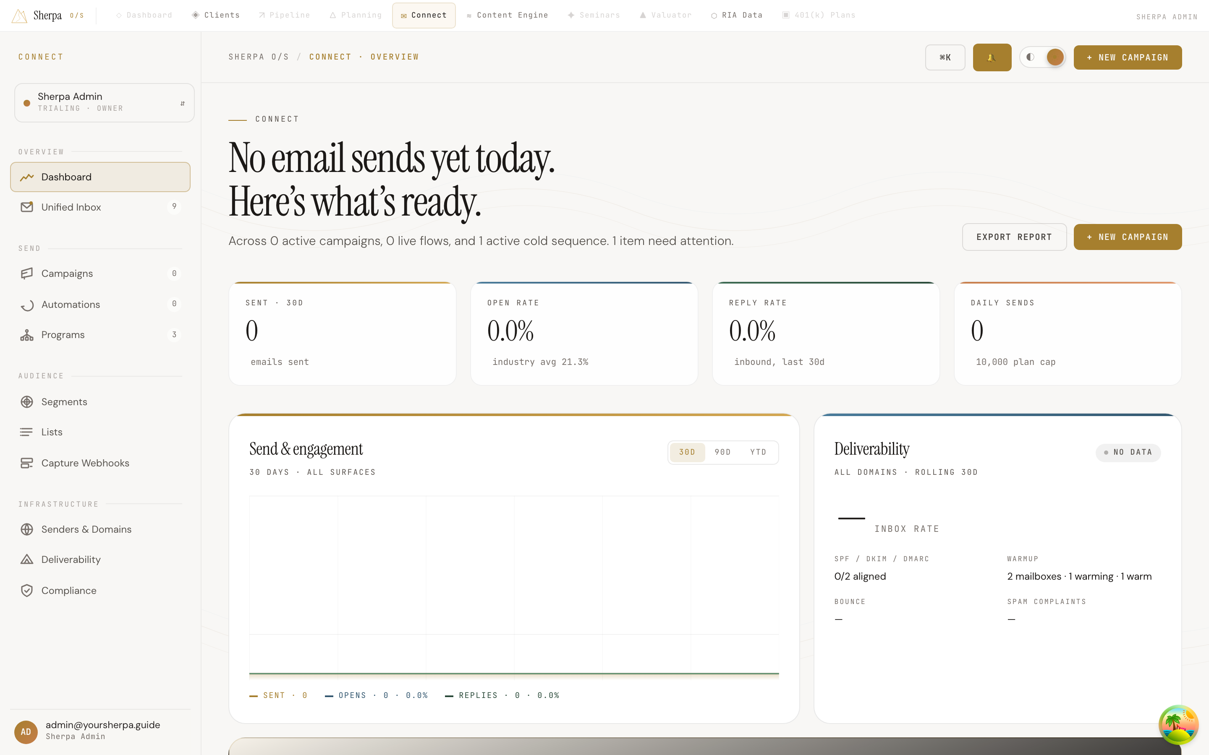Viewport: 1209px width, 755px height.
Task: Click New Campaign beside Export Report
Action: (x=1128, y=237)
